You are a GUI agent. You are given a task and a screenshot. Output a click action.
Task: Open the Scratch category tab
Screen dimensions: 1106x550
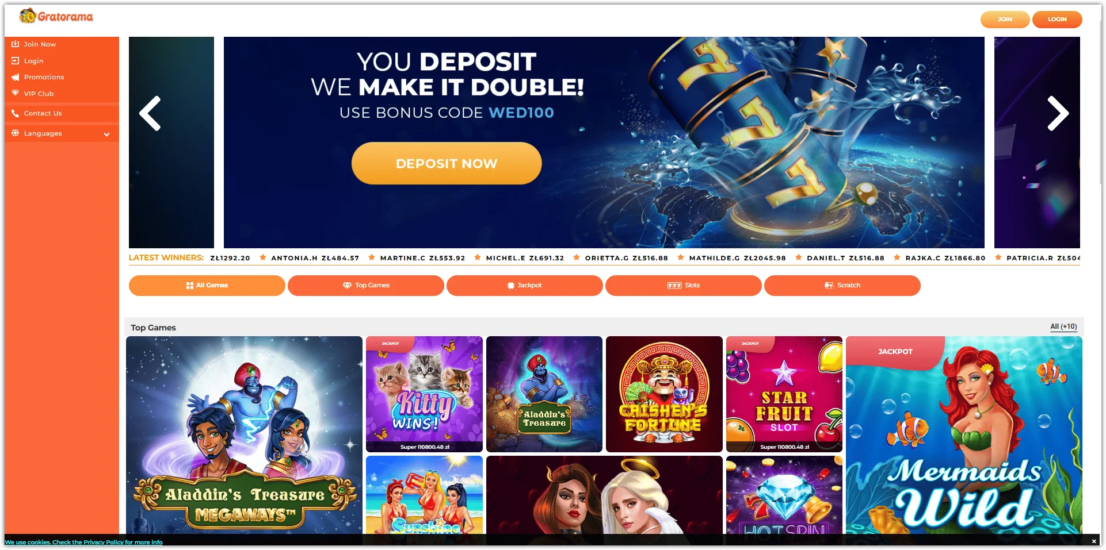coord(842,286)
